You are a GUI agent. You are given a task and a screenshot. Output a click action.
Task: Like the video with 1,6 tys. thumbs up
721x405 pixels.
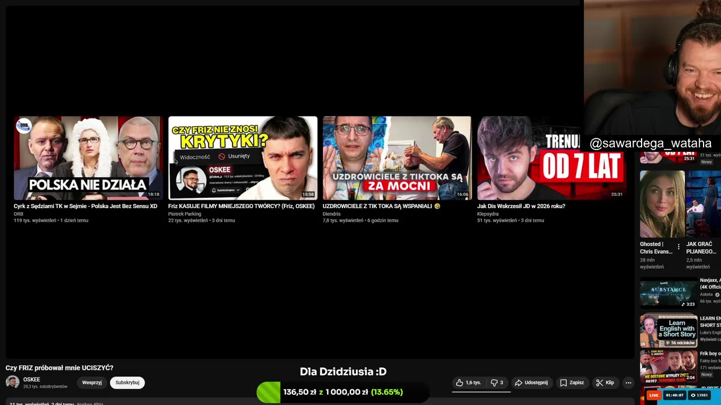468,382
